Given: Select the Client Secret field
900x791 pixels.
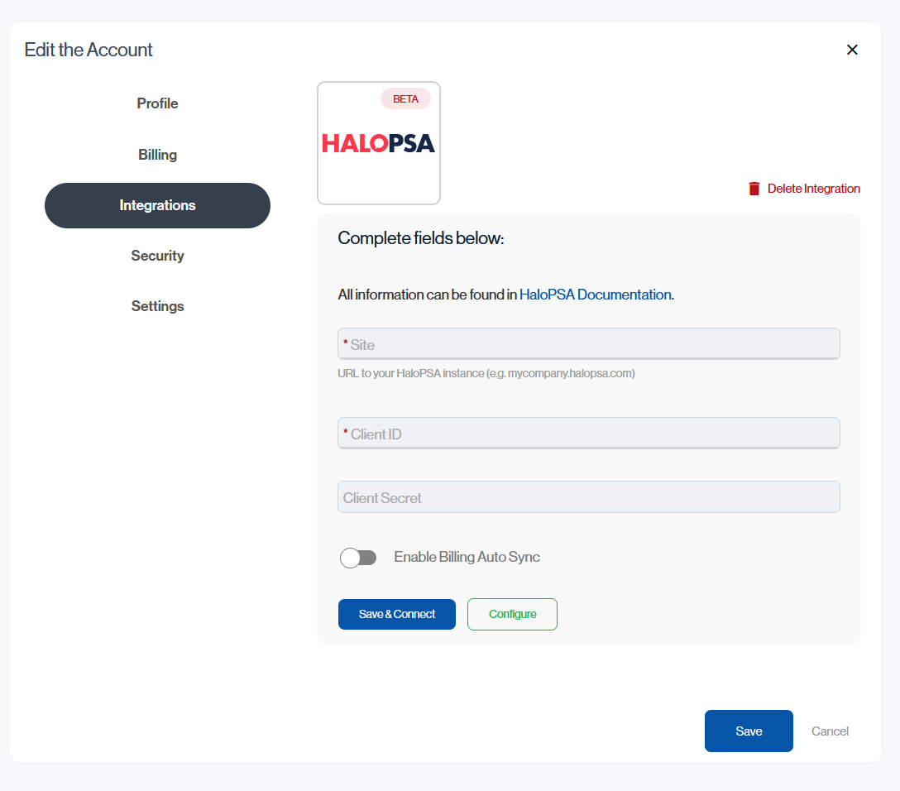Looking at the screenshot, I should [x=588, y=497].
